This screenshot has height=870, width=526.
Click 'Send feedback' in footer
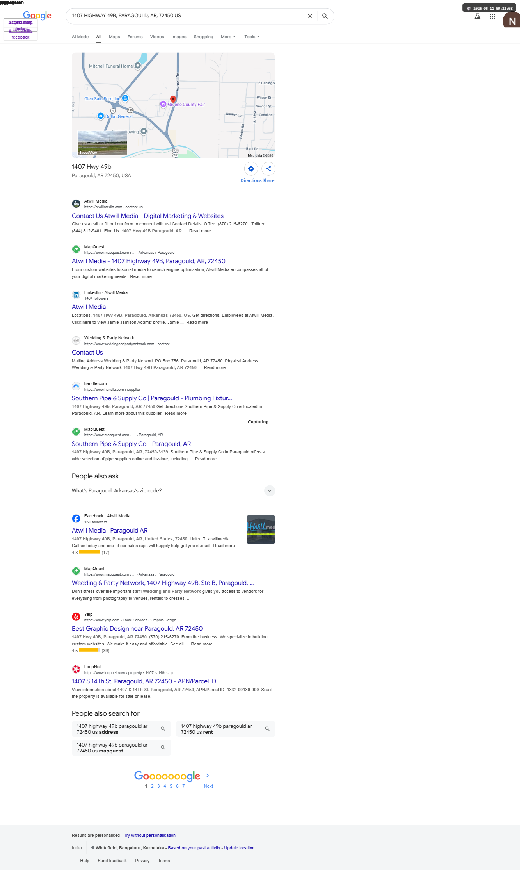point(112,861)
